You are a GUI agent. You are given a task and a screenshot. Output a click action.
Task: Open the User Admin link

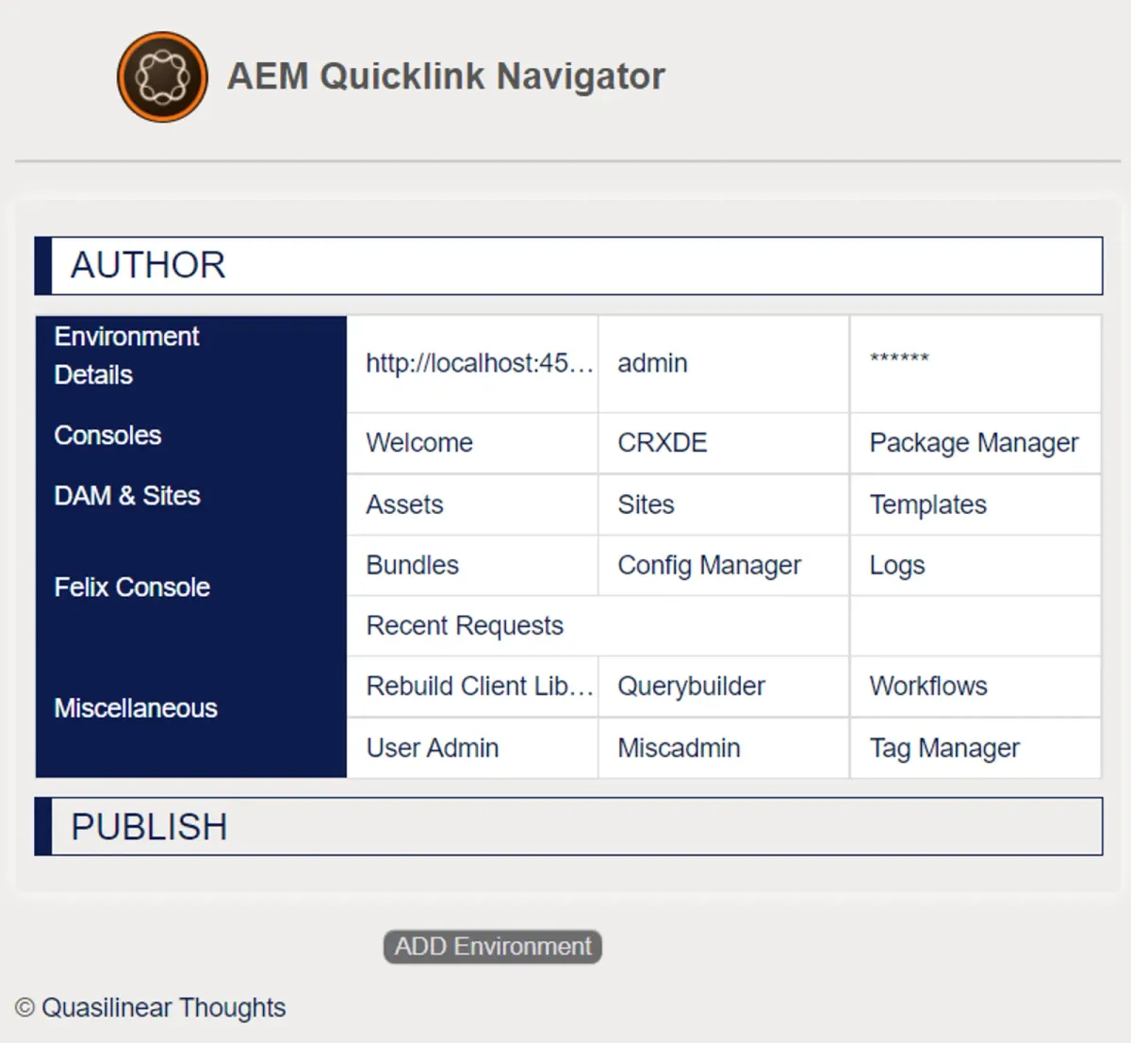pos(432,748)
